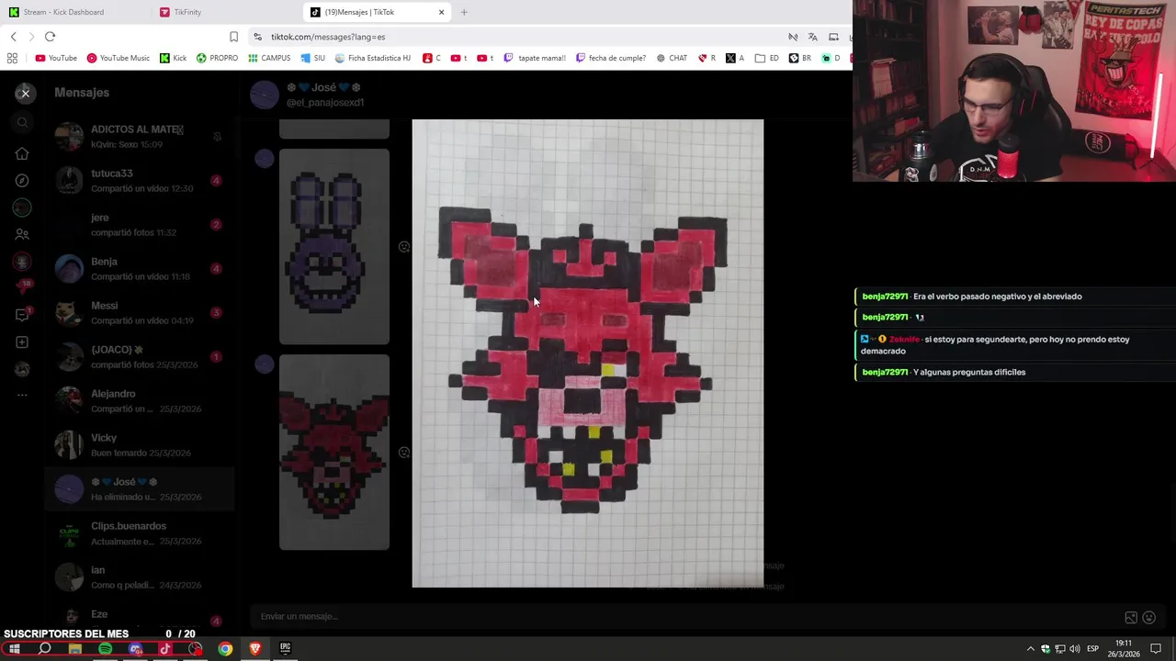This screenshot has width=1176, height=661.
Task: Go to TikTok Home icon
Action: pos(22,153)
